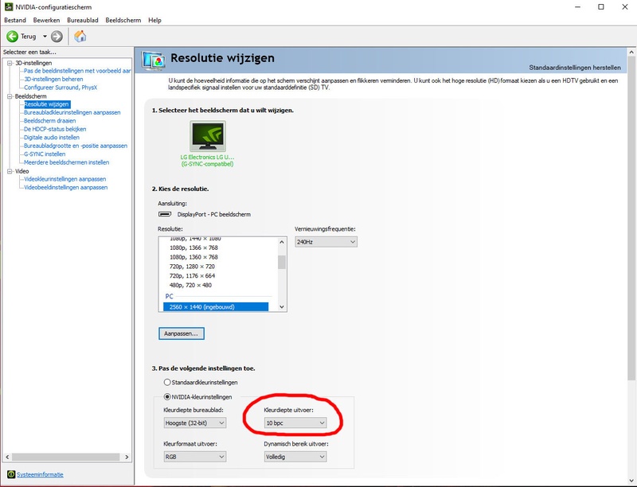Click the resolution list scrollbar thumb
Viewport: 637px width, 487px height.
pos(282,262)
